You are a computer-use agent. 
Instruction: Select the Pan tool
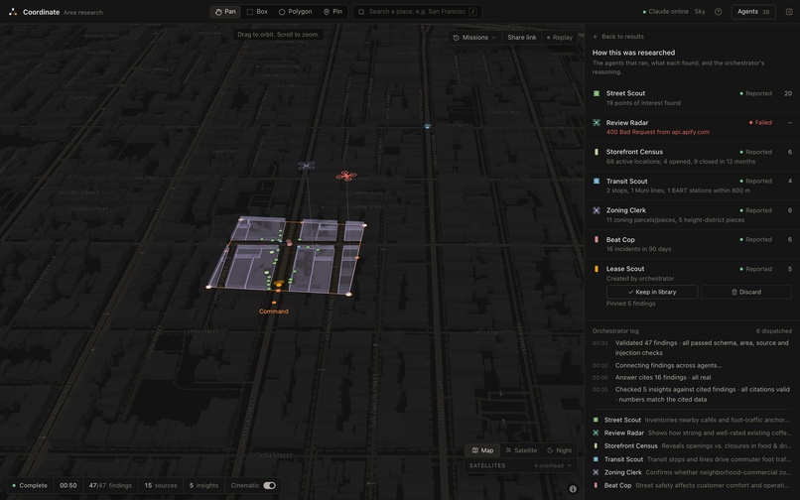pos(225,12)
